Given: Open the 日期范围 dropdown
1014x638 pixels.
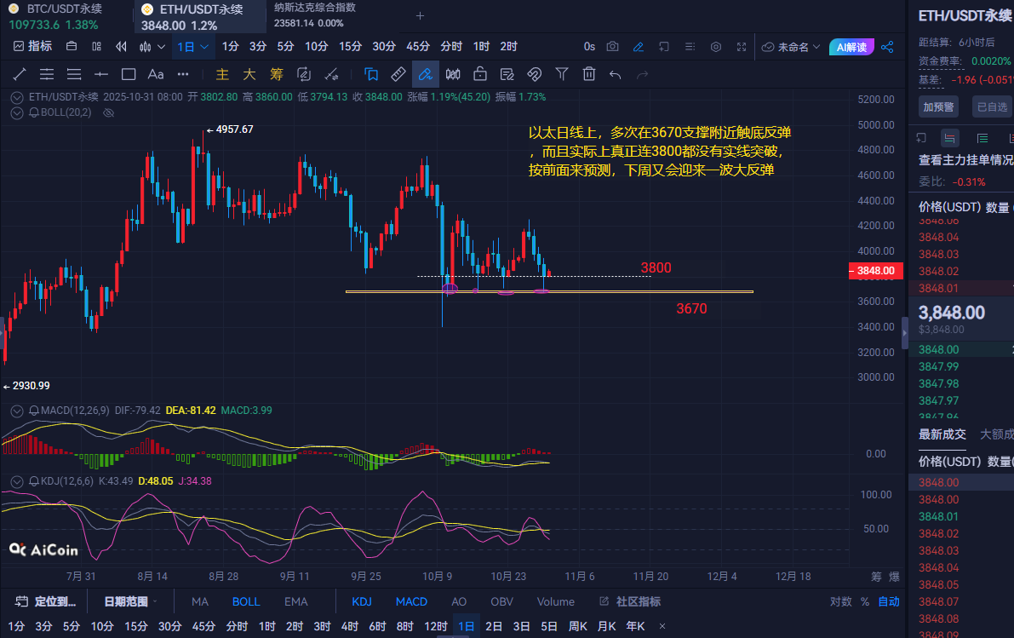Looking at the screenshot, I should pos(130,601).
